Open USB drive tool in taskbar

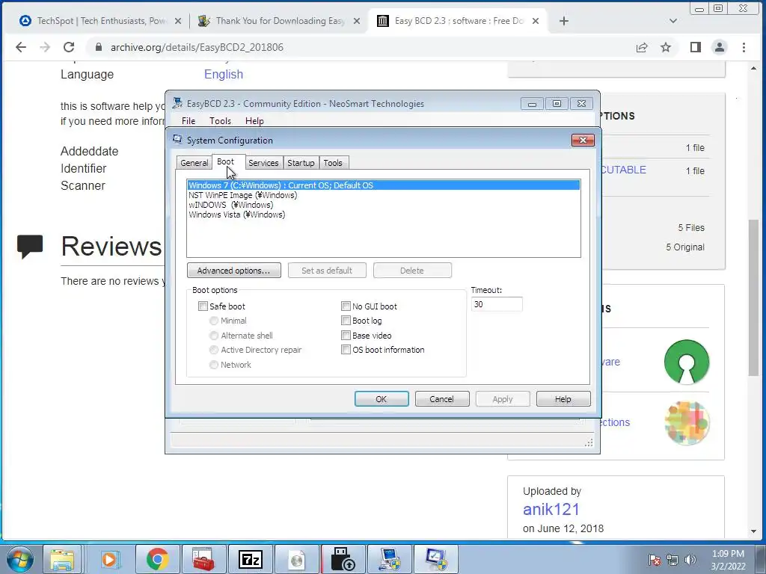(x=343, y=559)
